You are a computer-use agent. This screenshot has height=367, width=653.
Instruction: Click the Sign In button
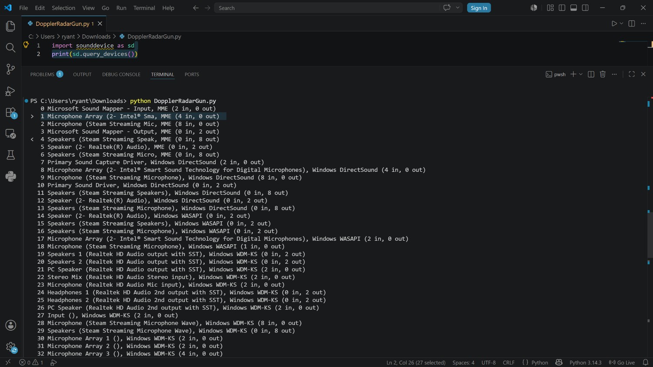pyautogui.click(x=479, y=8)
